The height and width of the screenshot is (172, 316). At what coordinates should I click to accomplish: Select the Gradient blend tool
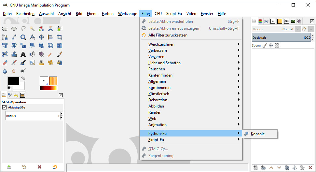(41, 54)
